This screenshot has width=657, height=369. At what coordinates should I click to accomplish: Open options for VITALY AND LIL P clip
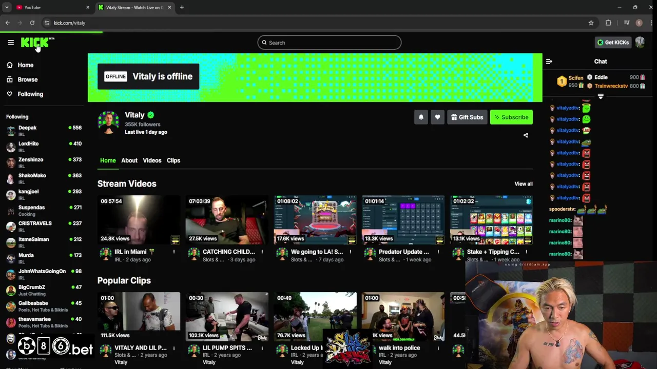tap(173, 348)
